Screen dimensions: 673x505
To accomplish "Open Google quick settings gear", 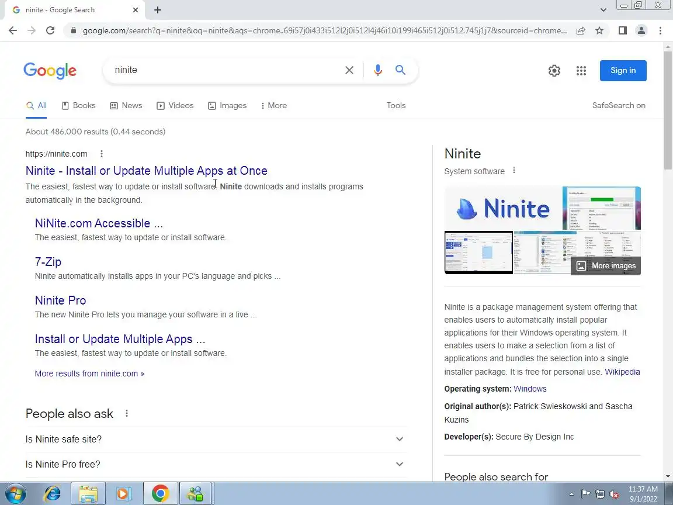I will coord(554,71).
